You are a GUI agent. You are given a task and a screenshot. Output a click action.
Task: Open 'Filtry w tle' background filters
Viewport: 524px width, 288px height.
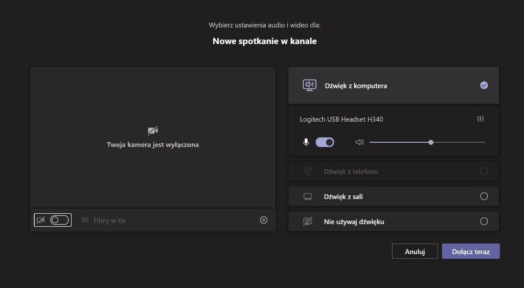click(x=109, y=220)
